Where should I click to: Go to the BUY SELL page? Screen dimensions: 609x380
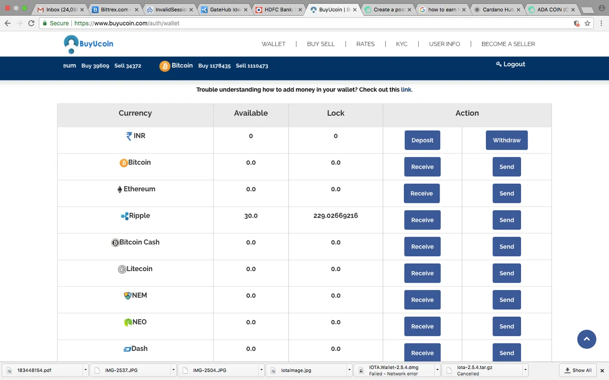321,44
